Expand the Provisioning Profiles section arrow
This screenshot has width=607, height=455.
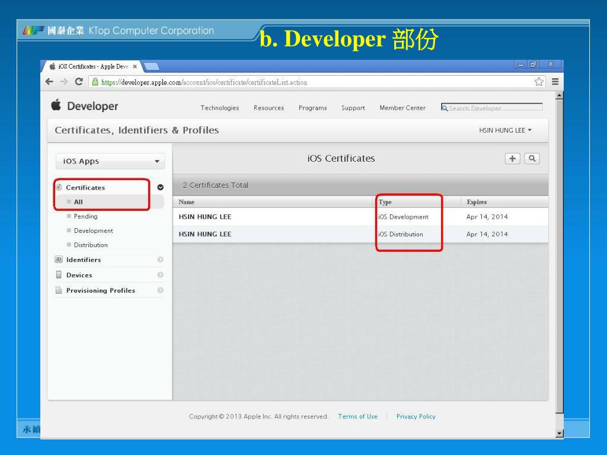[x=160, y=290]
